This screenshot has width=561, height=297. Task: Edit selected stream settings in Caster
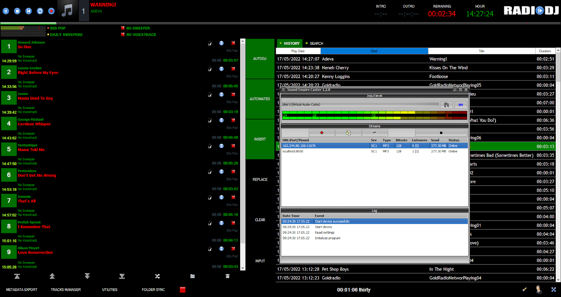[348, 133]
